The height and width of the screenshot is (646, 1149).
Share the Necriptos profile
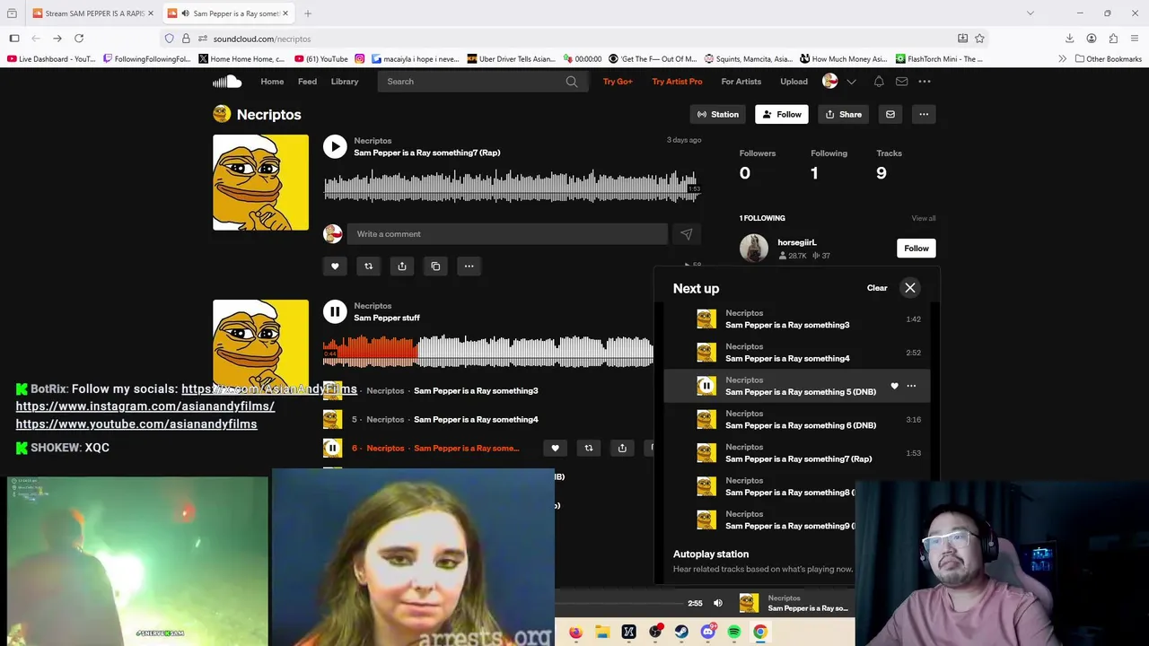pos(844,114)
